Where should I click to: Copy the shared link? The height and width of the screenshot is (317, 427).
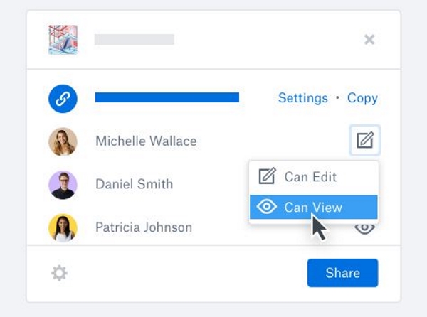coord(362,98)
